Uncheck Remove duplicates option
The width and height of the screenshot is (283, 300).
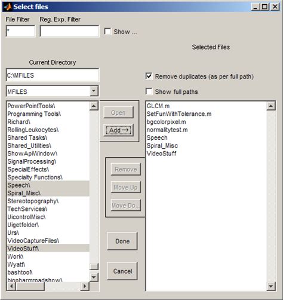coord(149,76)
